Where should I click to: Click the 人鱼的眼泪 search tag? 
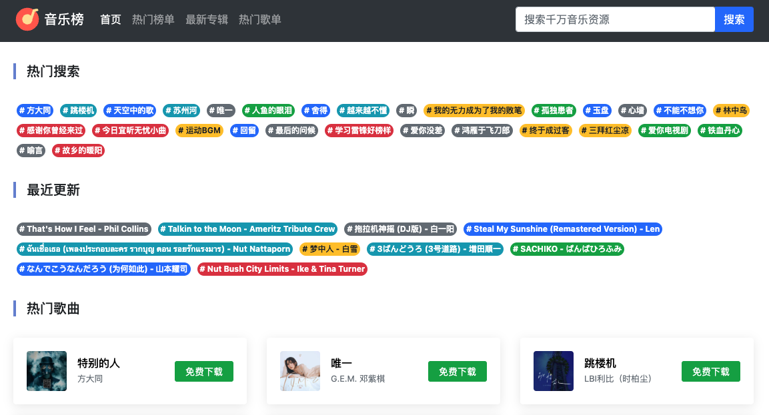pos(268,111)
